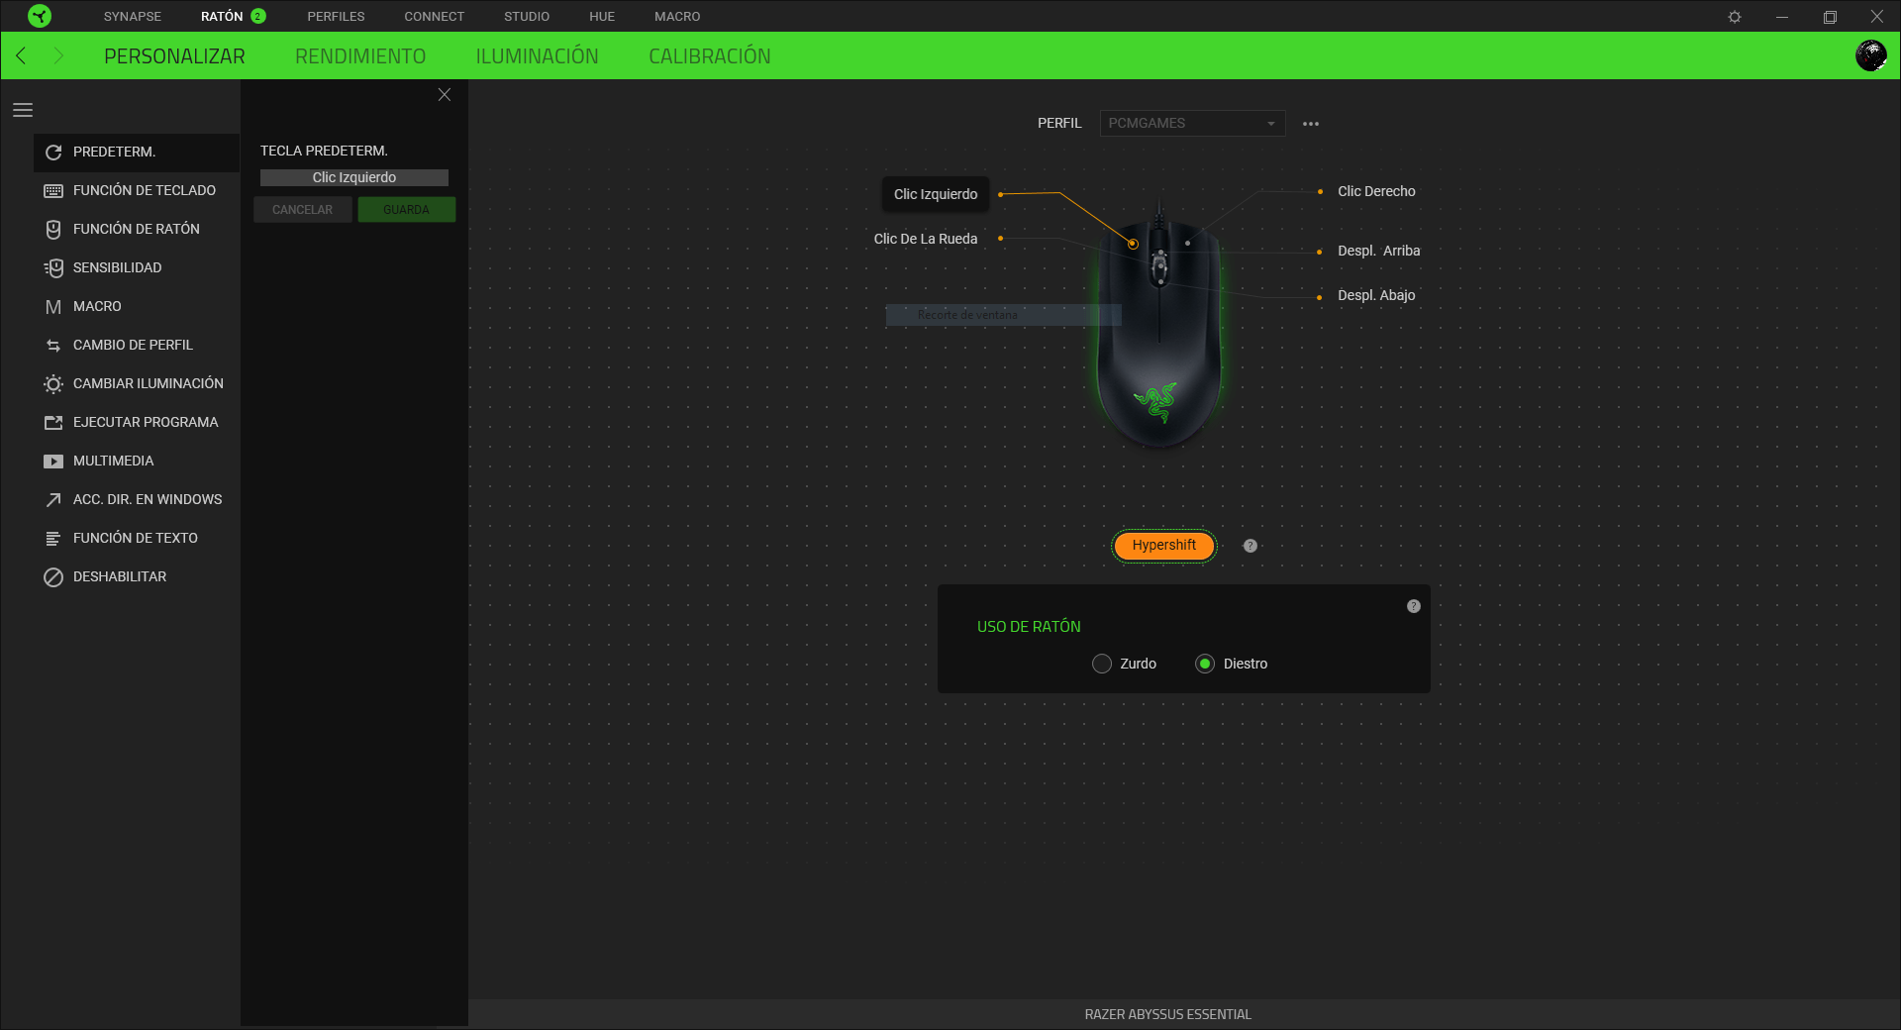Screen dimensions: 1901x1030
Task: Select the keyboard function icon
Action: tap(53, 191)
